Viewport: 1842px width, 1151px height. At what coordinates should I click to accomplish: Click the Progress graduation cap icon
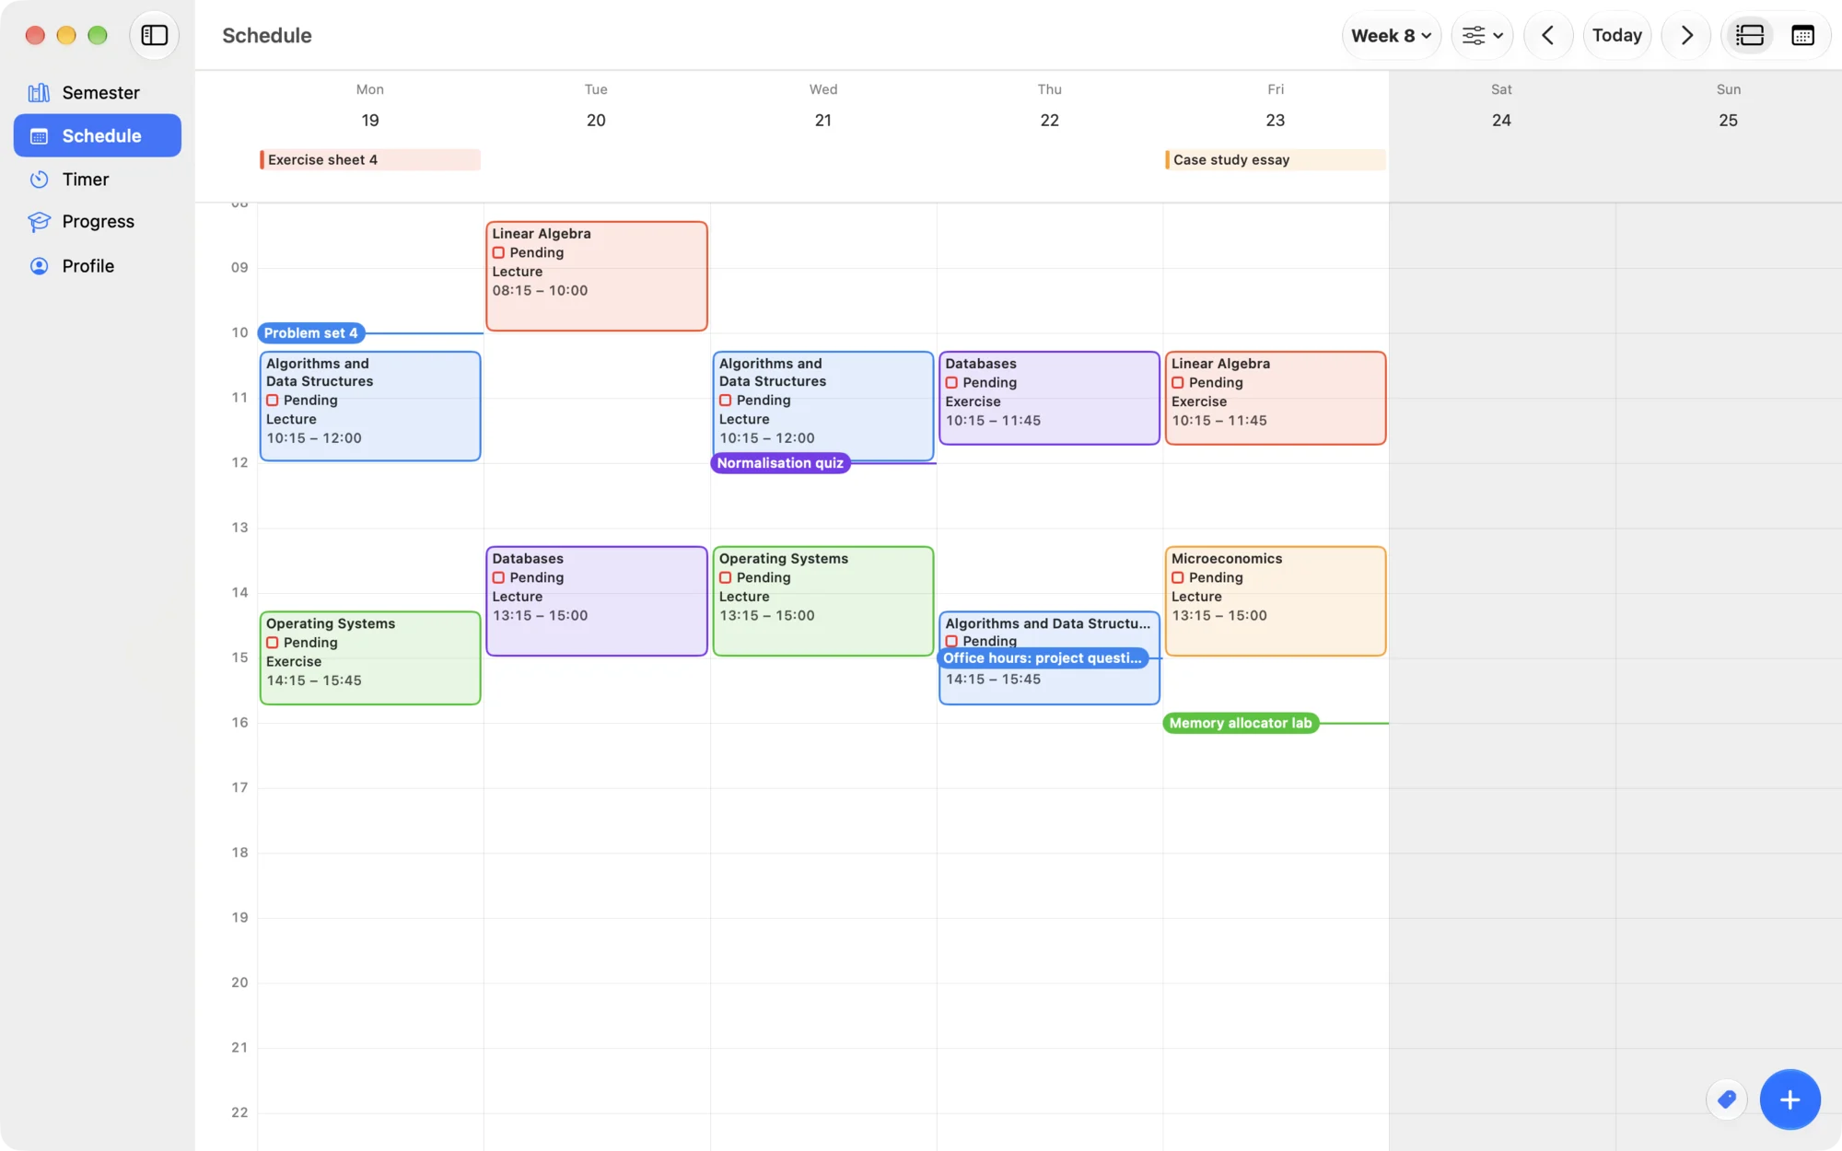(x=39, y=222)
